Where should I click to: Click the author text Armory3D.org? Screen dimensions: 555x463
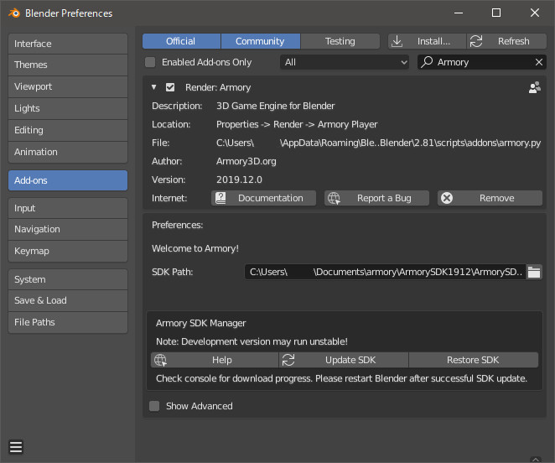[x=246, y=161]
